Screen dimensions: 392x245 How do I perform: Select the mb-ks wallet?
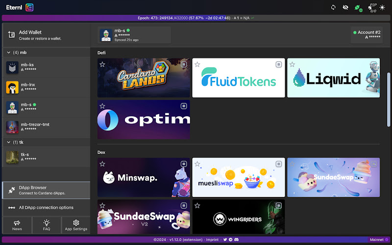click(46, 67)
